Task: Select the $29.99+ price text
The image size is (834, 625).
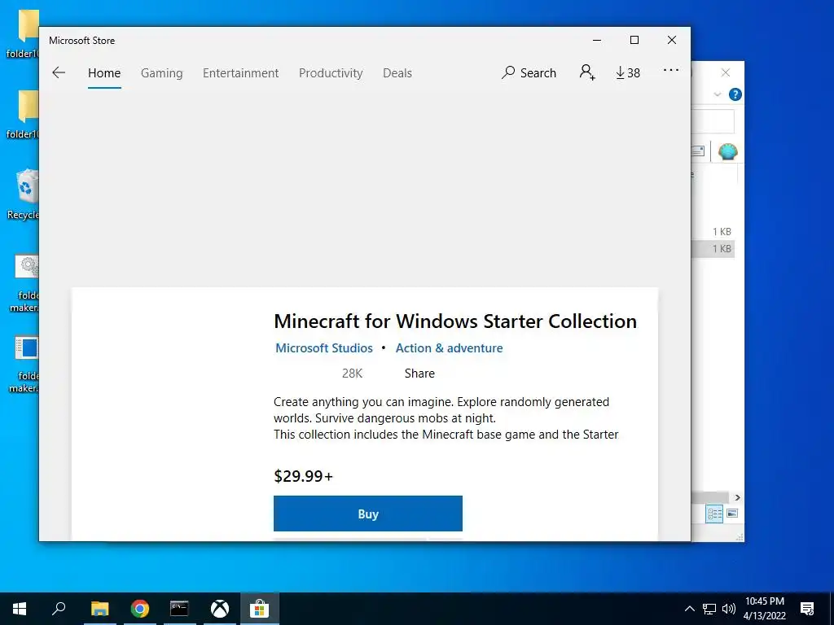Action: click(x=303, y=475)
